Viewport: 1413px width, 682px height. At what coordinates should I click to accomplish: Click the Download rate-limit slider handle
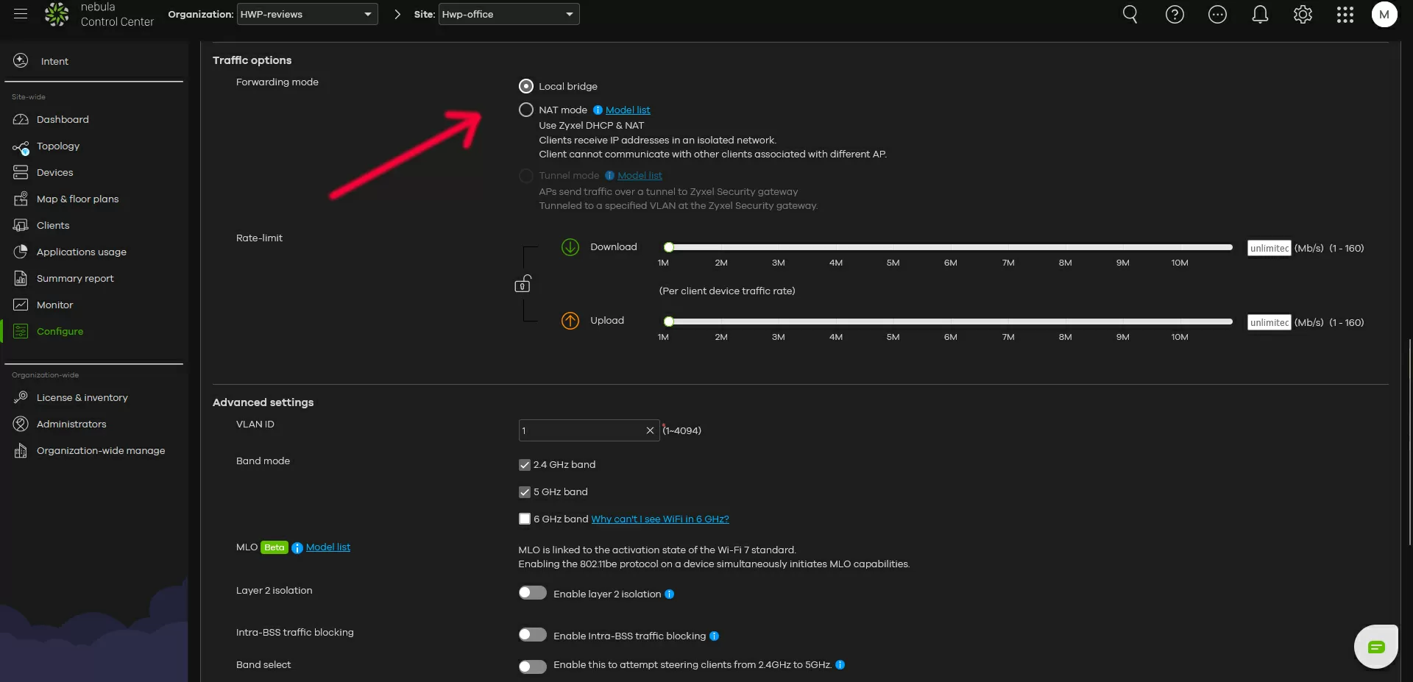tap(668, 247)
